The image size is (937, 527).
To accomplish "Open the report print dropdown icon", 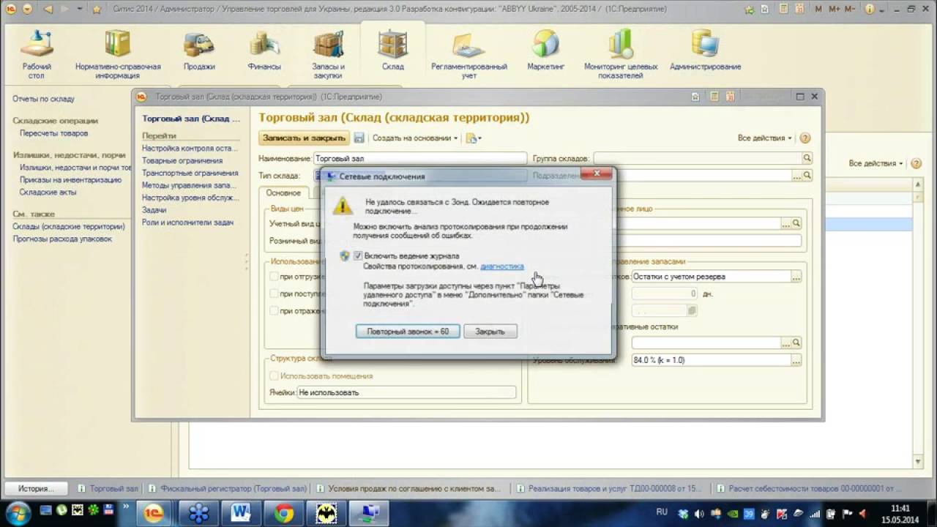I will click(x=474, y=138).
